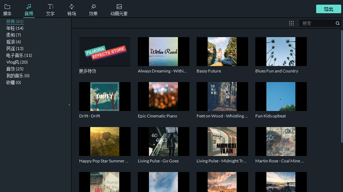343x192 pixels.
Task: Select the 音频 audio tab
Action: pyautogui.click(x=29, y=10)
